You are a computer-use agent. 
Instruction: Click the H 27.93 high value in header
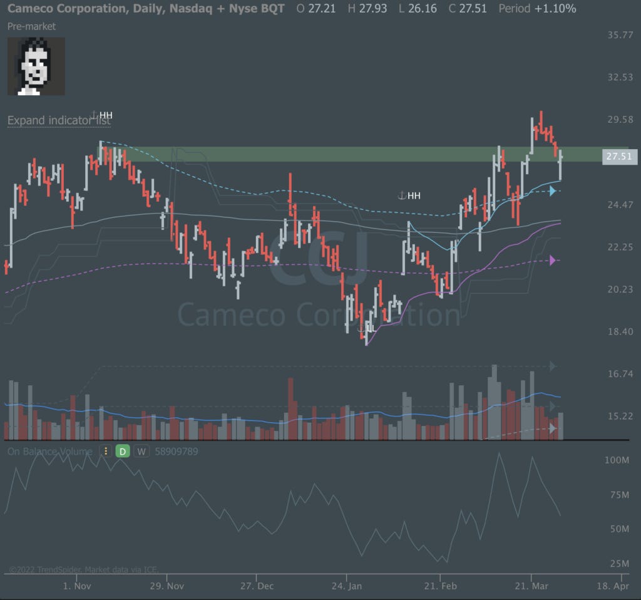click(x=367, y=9)
